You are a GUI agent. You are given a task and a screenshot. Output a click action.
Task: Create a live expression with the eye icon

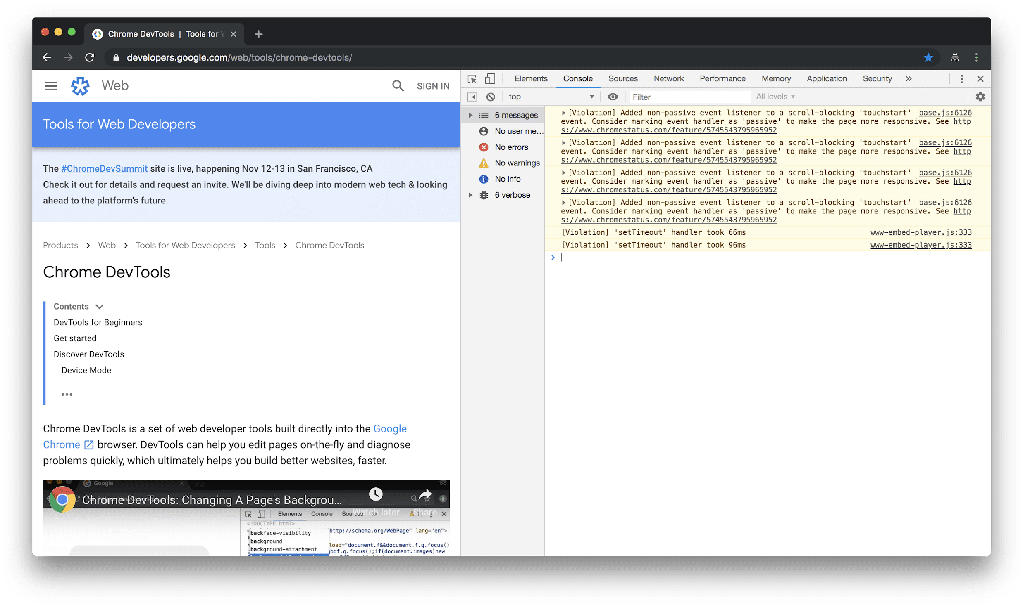[x=613, y=97]
